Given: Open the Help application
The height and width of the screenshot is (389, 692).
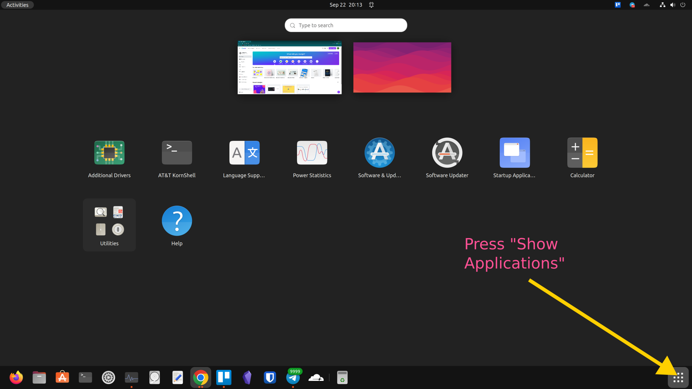Looking at the screenshot, I should click(176, 221).
